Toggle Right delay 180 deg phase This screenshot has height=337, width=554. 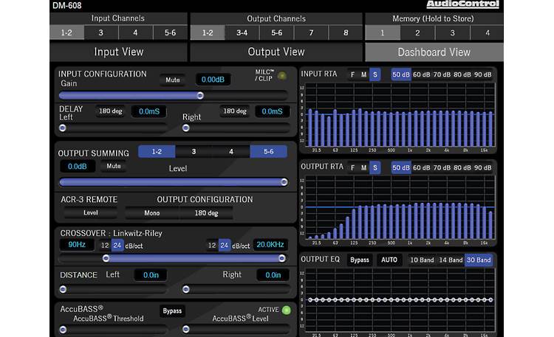(235, 111)
